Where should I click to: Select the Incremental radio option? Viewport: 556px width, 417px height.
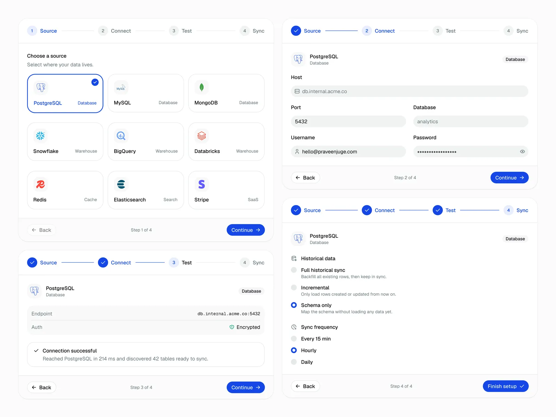tap(294, 287)
